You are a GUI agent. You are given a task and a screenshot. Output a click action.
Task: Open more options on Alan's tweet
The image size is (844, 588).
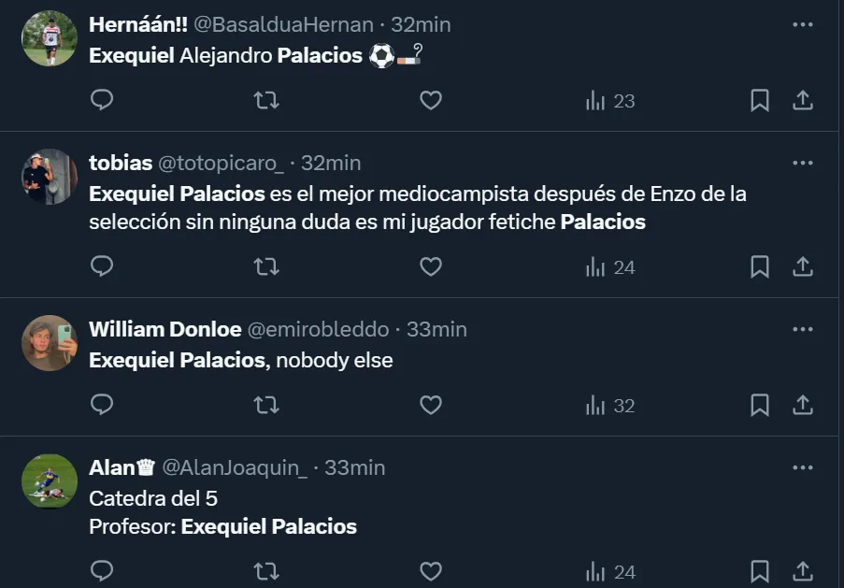(802, 467)
